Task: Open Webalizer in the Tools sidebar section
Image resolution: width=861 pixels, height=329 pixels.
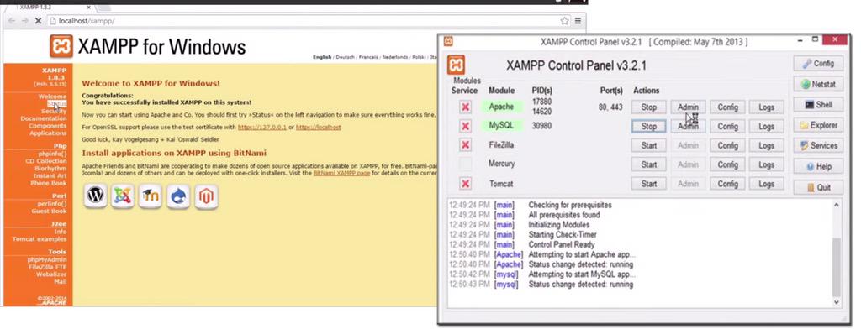Action: pyautogui.click(x=51, y=274)
